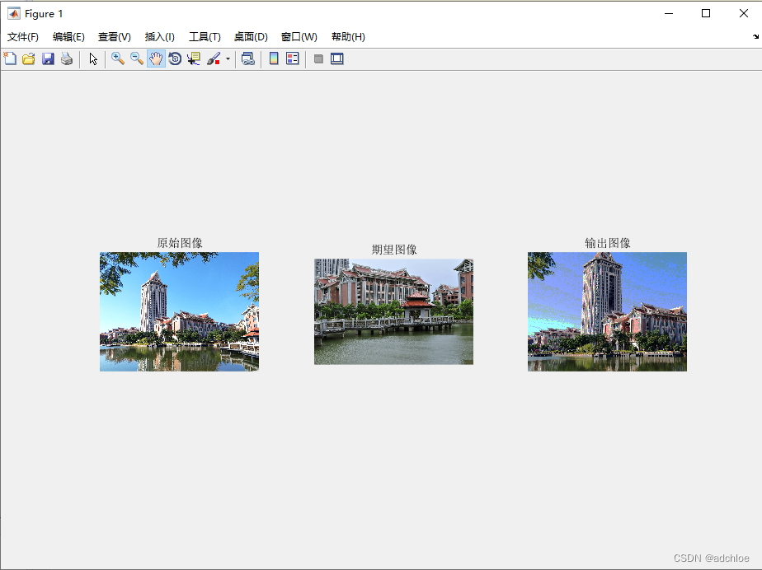Select the 原始图像 title text
The height and width of the screenshot is (570, 762).
(180, 243)
